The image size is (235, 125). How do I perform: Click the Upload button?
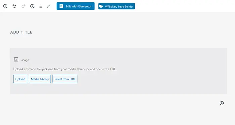[20, 79]
